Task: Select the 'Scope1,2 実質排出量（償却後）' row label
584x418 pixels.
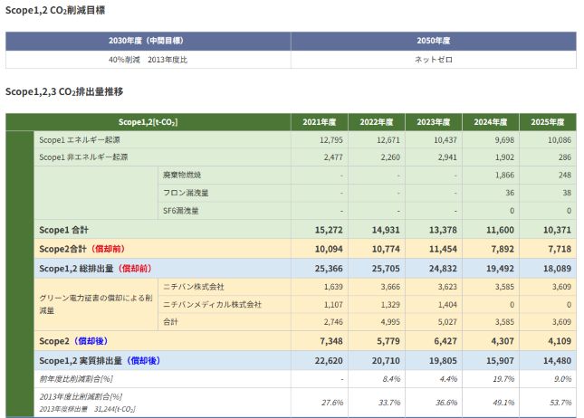Action: [100, 361]
